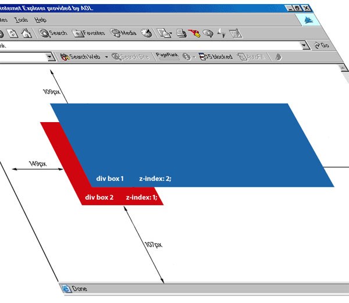Click the Refresh page icon

point(13,33)
